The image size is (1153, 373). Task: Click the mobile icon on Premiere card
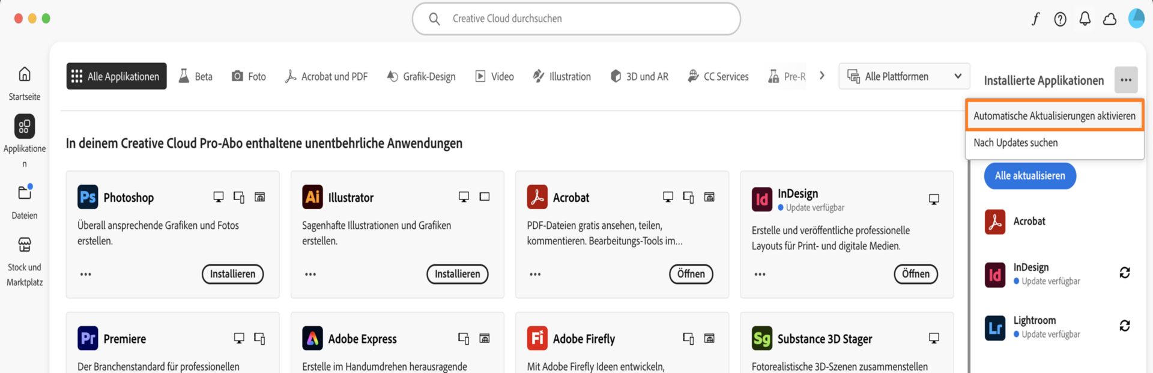259,339
